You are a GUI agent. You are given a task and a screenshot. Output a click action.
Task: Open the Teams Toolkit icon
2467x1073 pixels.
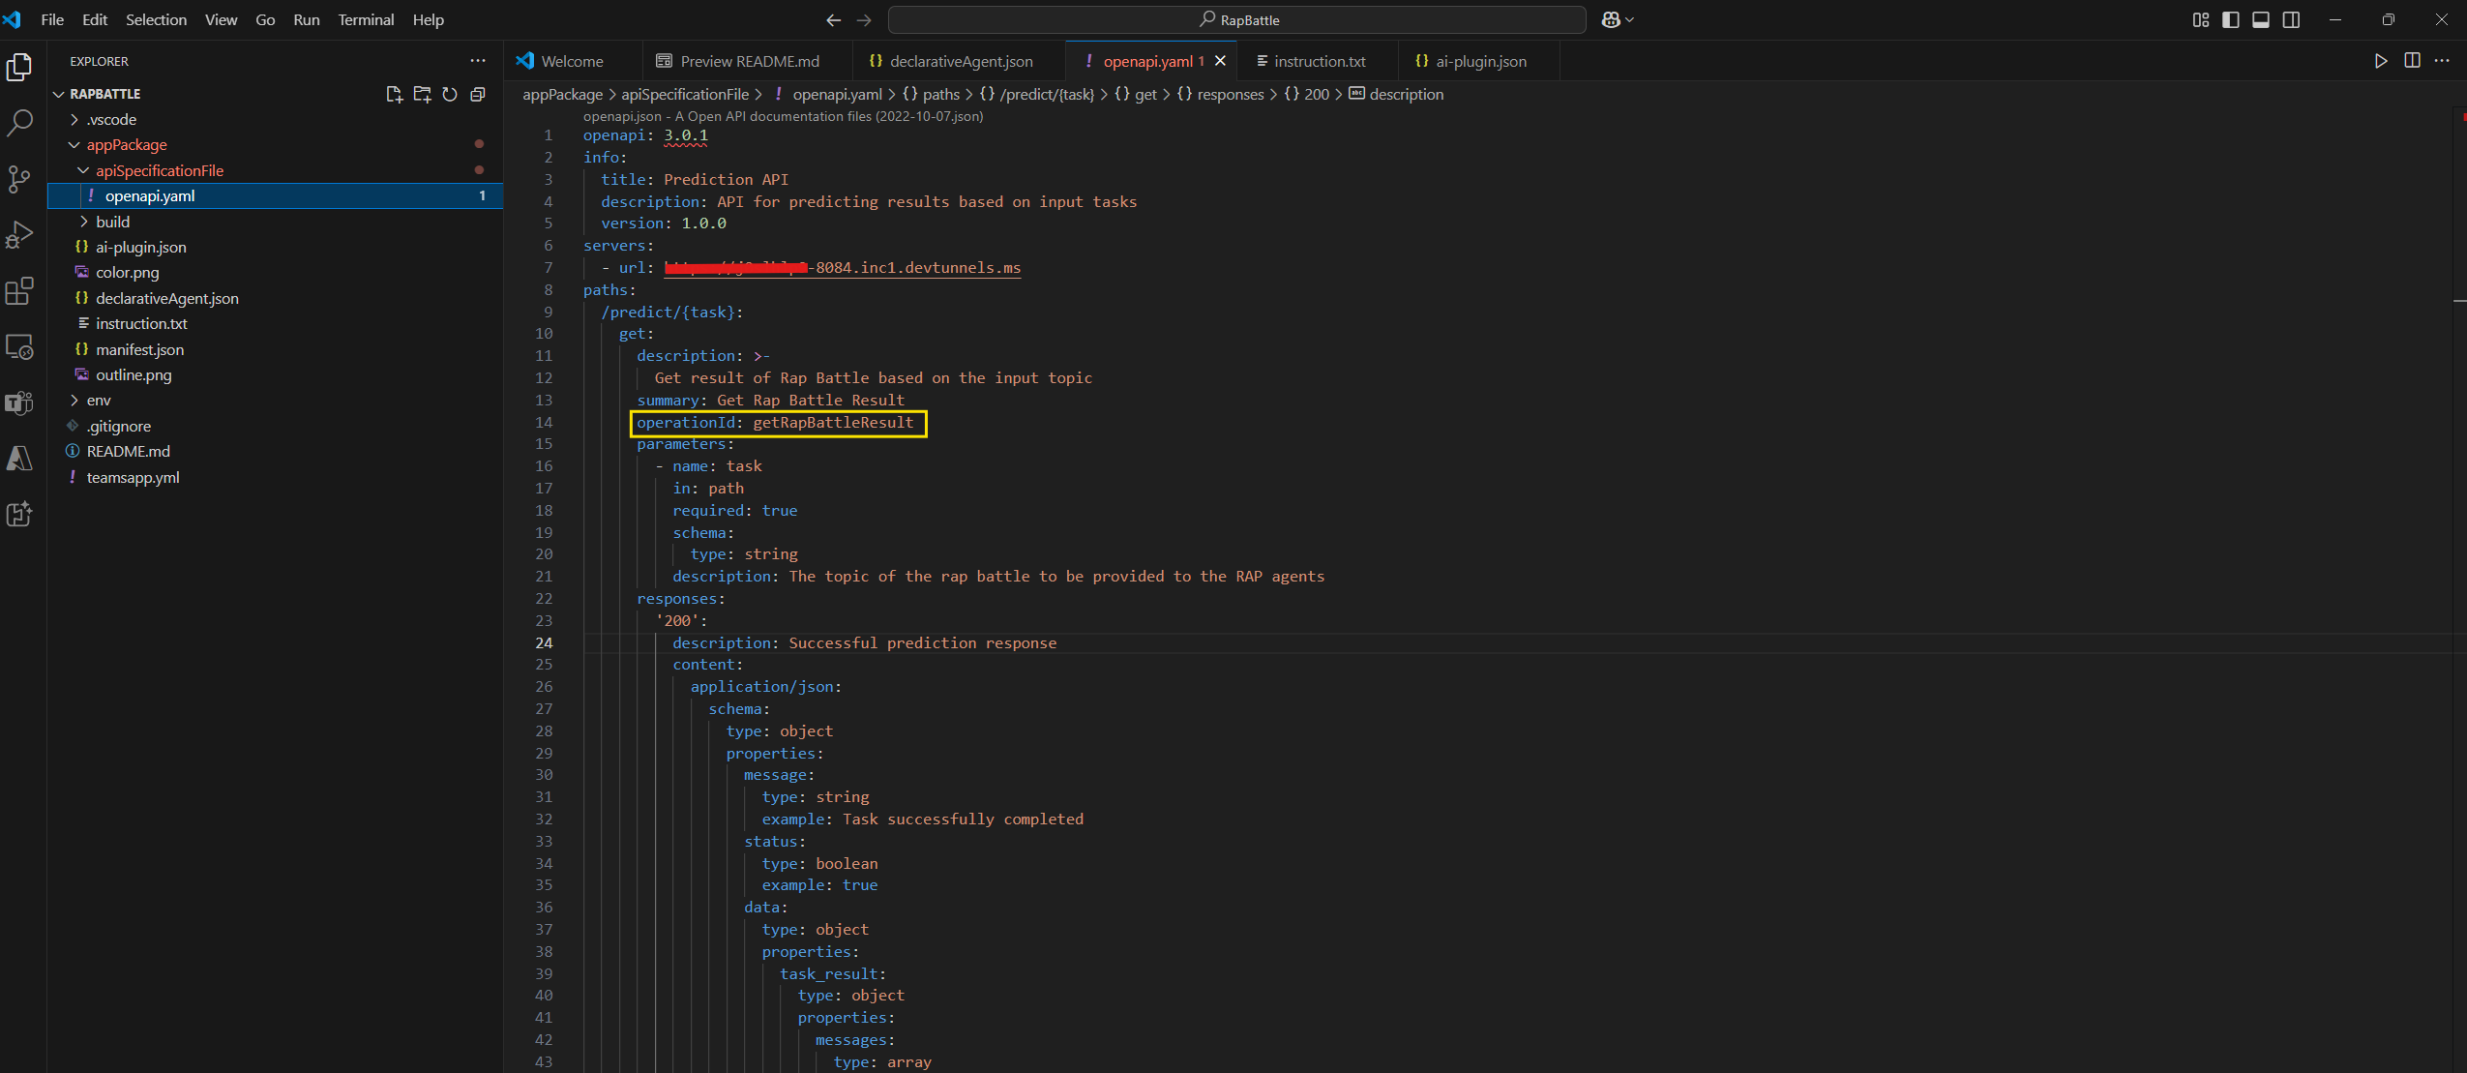19,402
